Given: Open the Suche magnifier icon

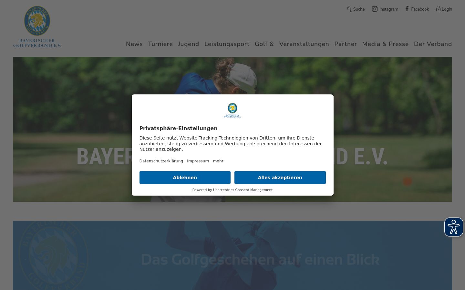Looking at the screenshot, I should 349,9.
